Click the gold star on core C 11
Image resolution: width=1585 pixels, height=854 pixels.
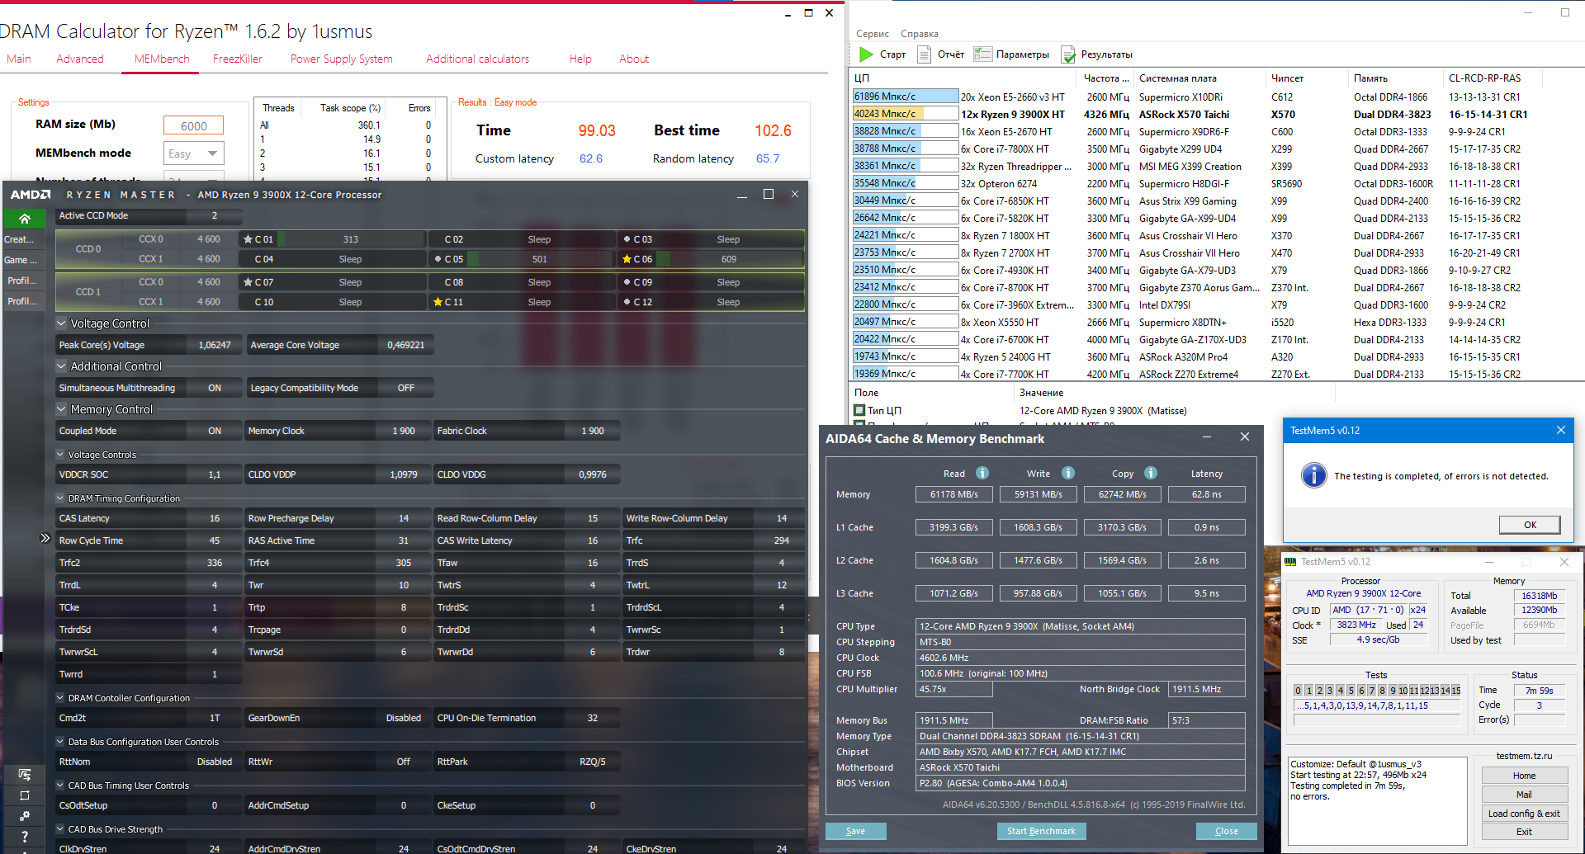point(438,302)
